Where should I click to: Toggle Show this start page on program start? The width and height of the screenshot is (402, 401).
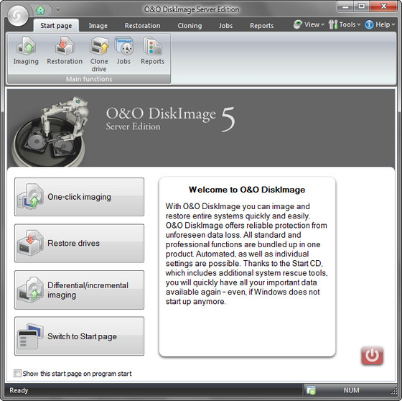[x=17, y=373]
